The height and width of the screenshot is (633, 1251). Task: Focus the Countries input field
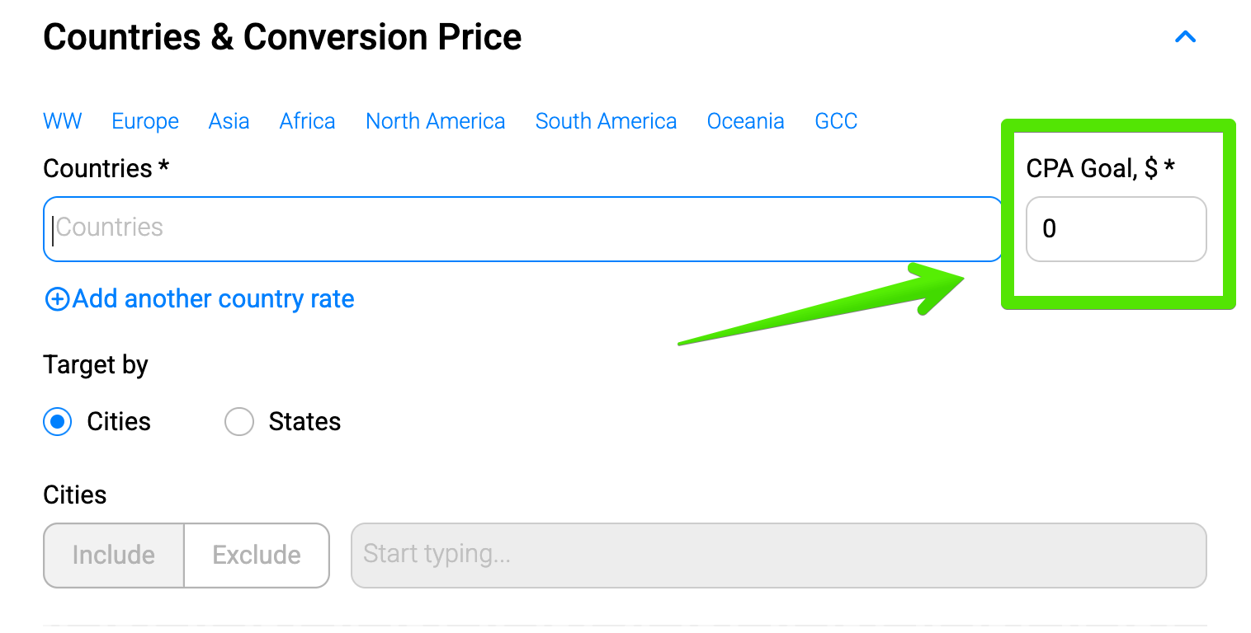click(x=522, y=228)
